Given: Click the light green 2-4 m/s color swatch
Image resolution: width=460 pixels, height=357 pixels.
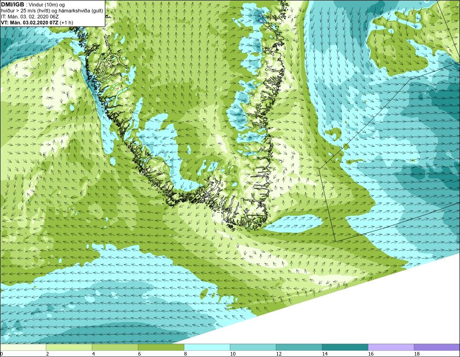Looking at the screenshot, I should [69, 347].
